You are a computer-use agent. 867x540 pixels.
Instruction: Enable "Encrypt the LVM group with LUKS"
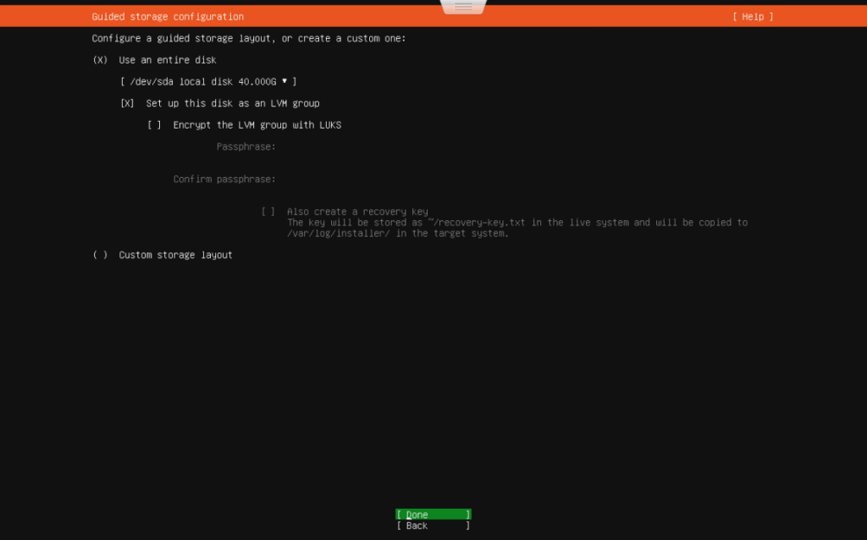coord(154,124)
